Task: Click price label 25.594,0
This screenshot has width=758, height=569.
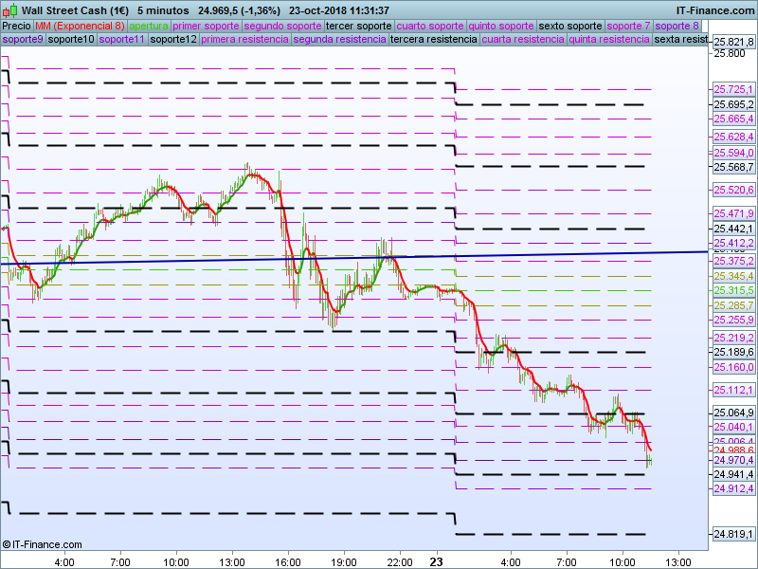Action: [x=733, y=153]
